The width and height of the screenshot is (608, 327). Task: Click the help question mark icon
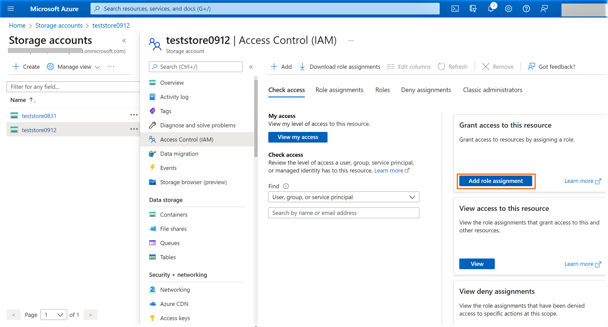click(x=526, y=9)
